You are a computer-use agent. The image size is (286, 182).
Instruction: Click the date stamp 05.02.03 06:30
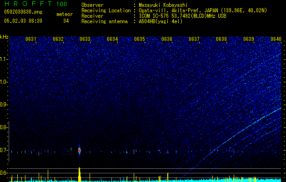point(23,21)
